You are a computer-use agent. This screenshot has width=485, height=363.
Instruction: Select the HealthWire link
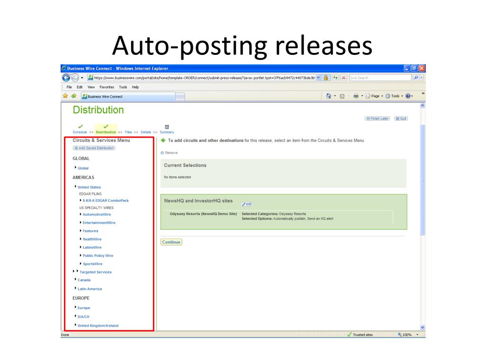92,239
